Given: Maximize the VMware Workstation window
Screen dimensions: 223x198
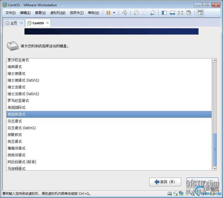Looking at the screenshot, I should click(207, 5).
